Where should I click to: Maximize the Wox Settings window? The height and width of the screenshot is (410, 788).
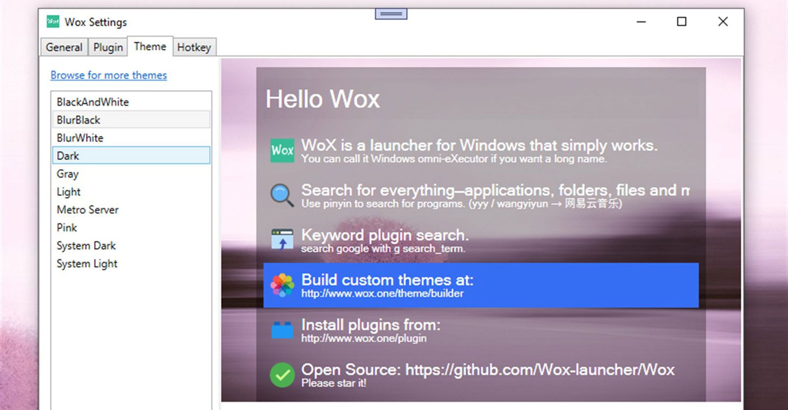(682, 21)
